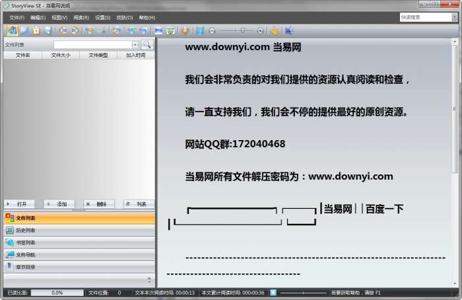
Task: Click the 加入时间 column header
Action: click(x=136, y=55)
